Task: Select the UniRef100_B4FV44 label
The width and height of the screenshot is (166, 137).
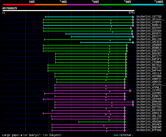Action: 149,71
